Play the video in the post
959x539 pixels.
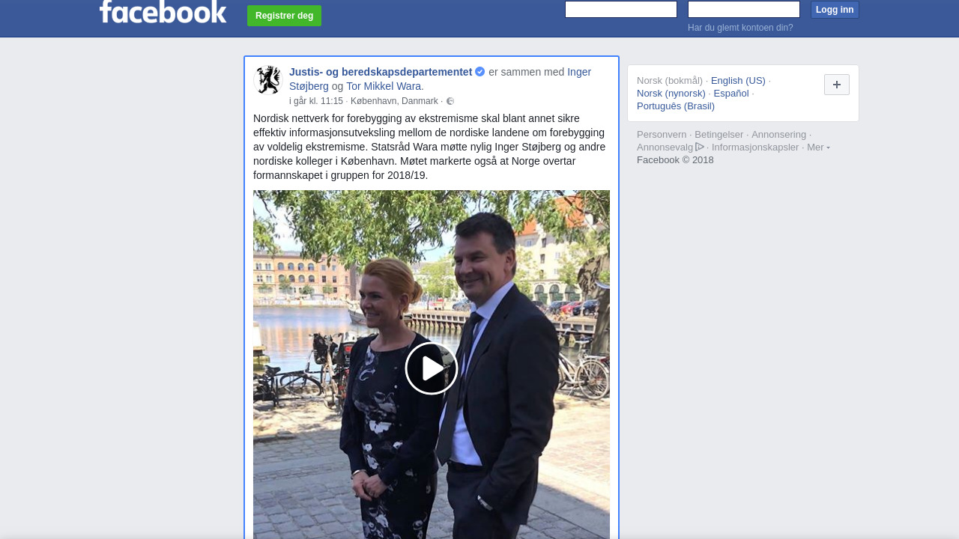(432, 368)
